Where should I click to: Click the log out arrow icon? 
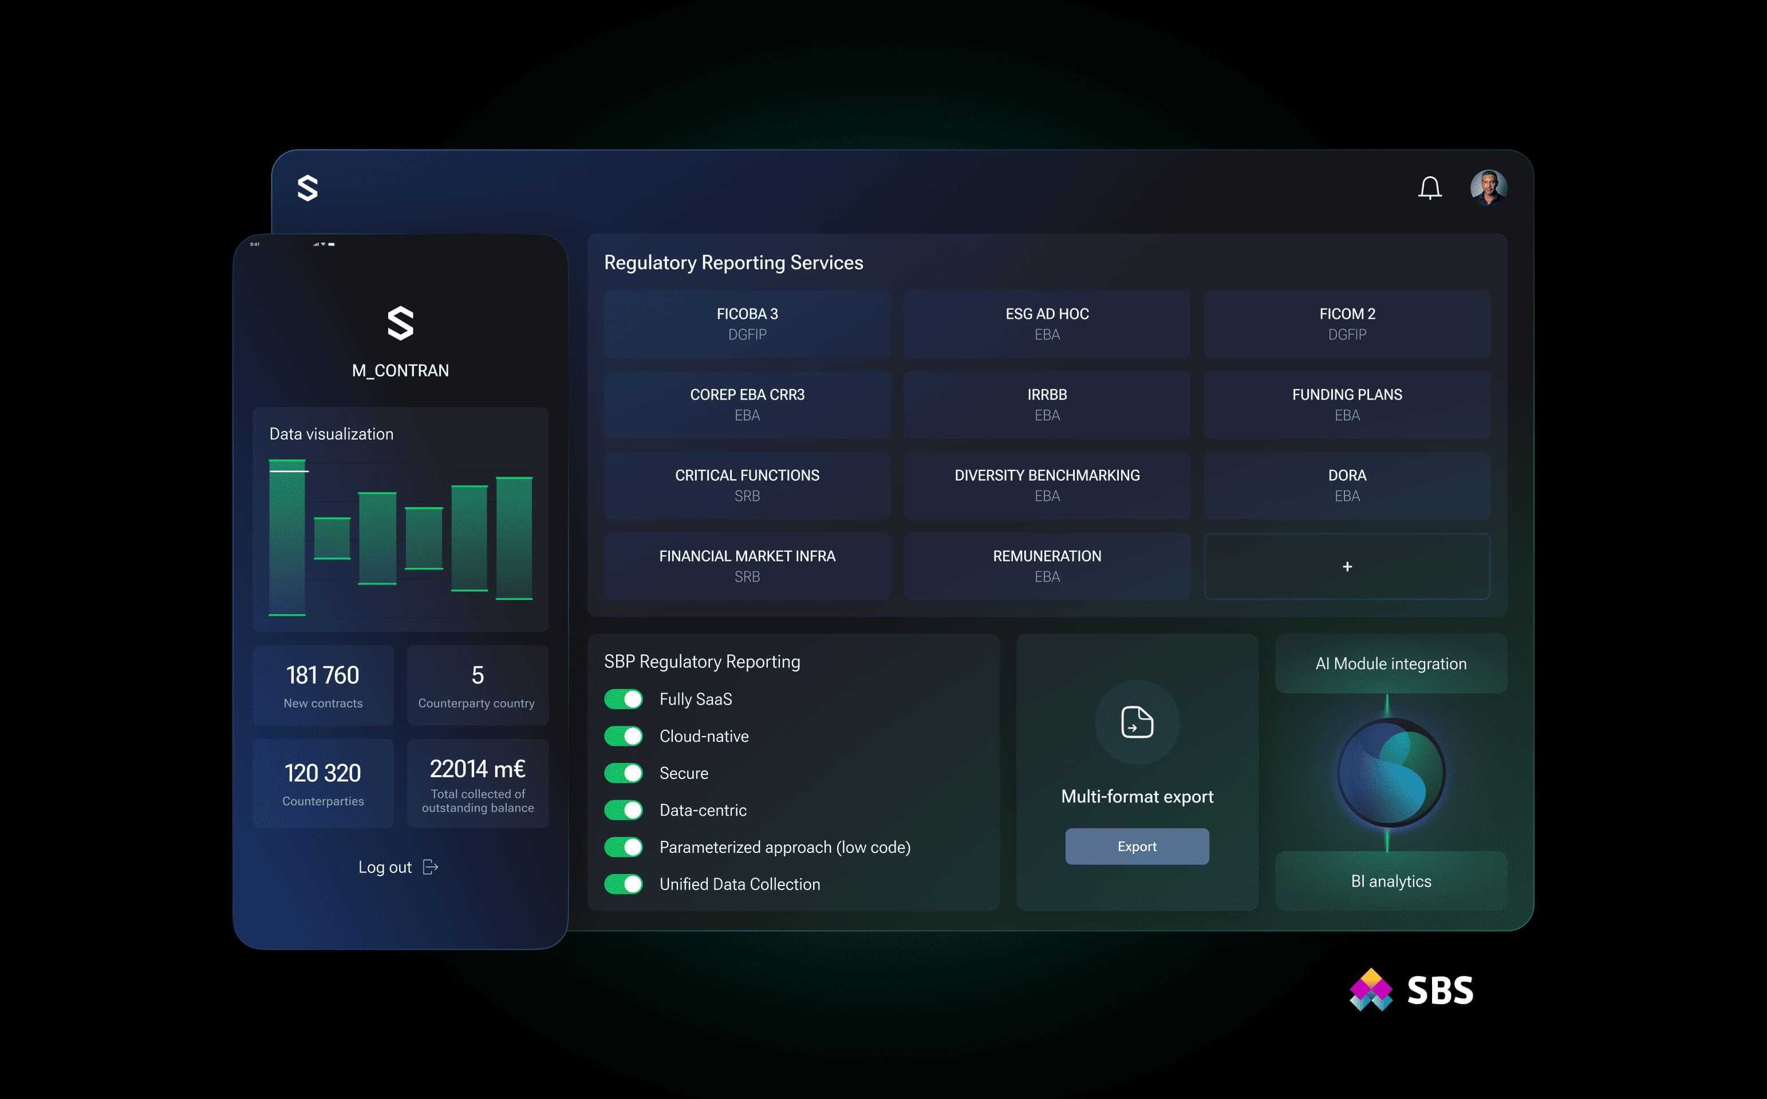[431, 867]
